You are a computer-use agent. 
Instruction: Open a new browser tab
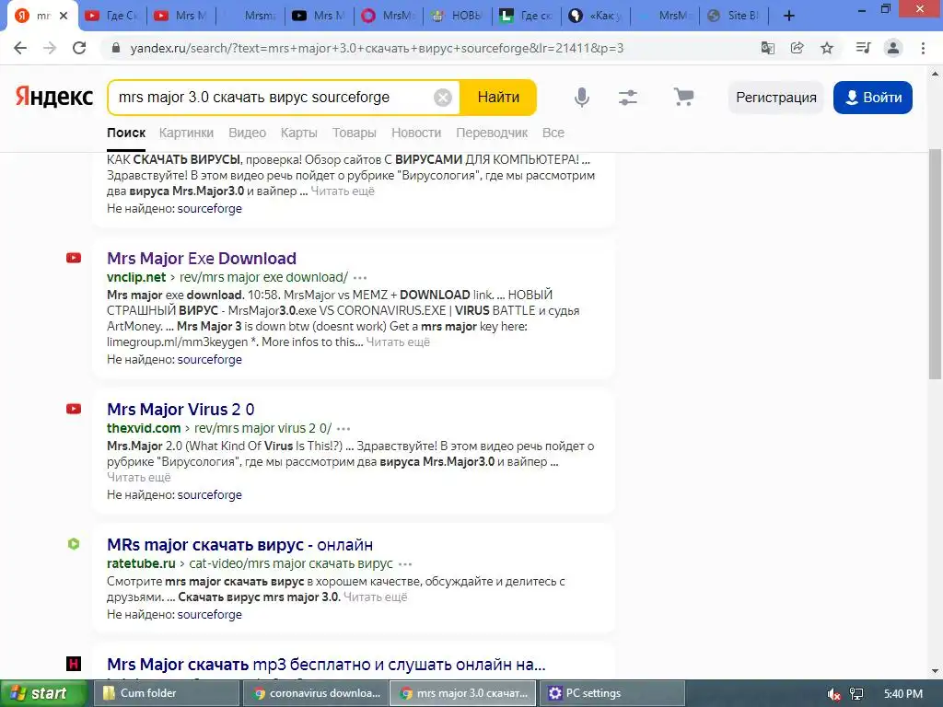789,16
